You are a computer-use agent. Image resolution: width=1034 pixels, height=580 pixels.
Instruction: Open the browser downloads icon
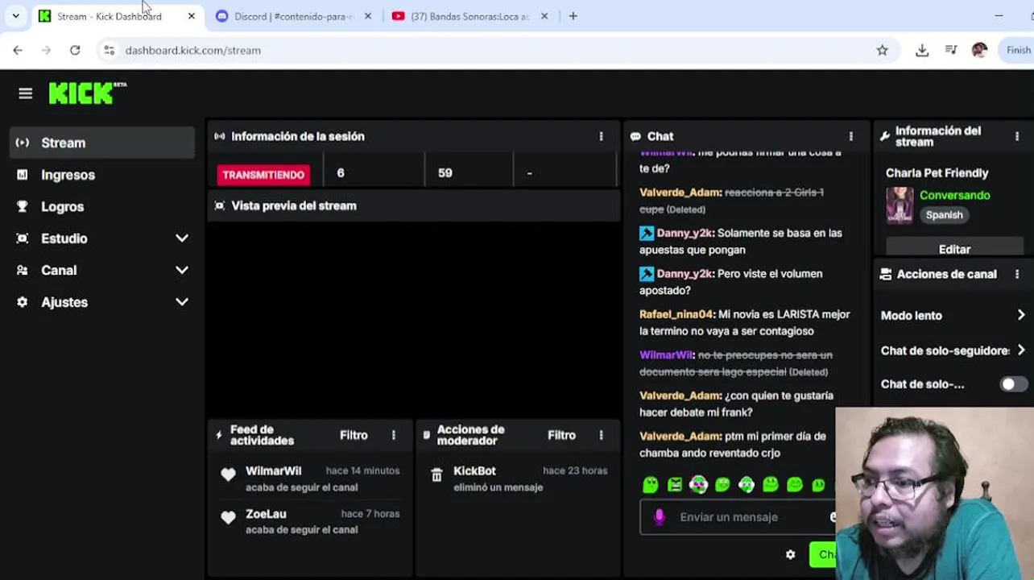point(922,50)
